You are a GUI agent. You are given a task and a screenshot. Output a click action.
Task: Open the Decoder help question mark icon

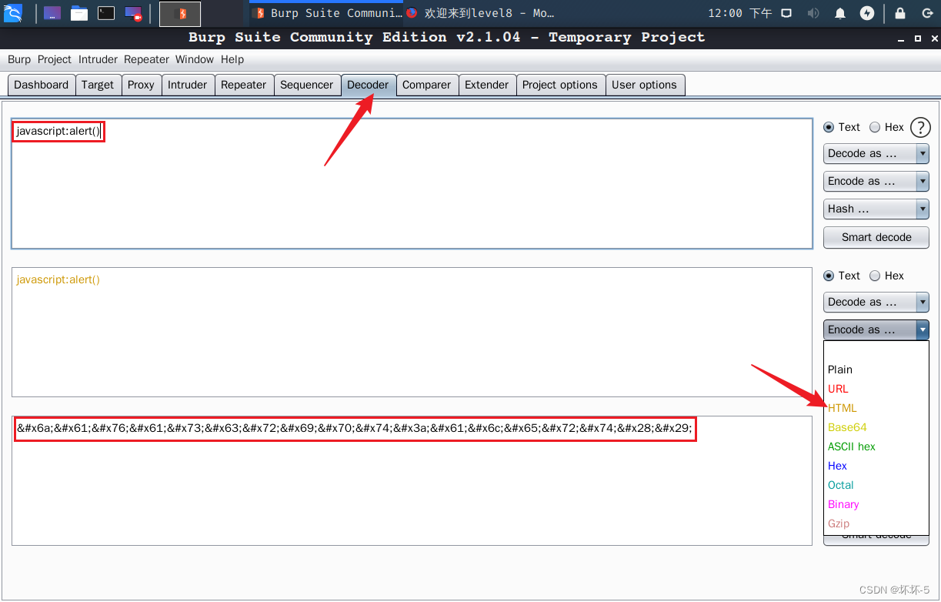tap(920, 128)
